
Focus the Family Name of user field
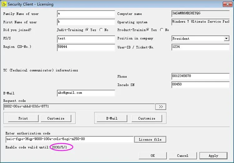pyautogui.click(x=86, y=14)
